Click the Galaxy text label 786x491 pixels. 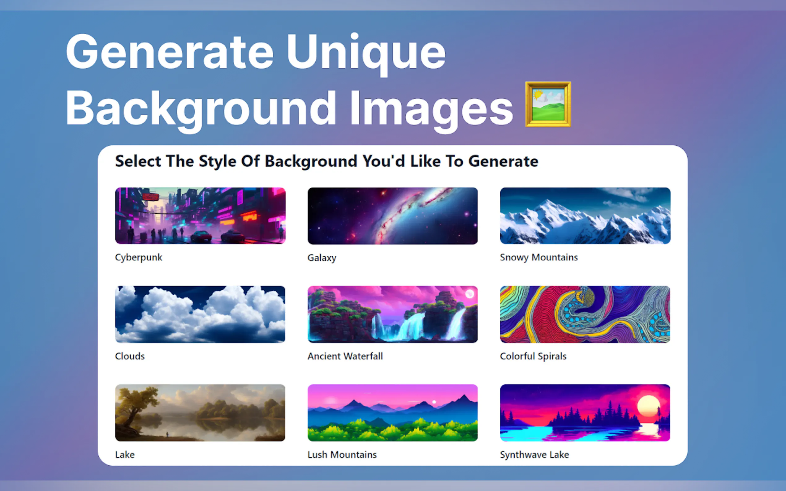click(x=322, y=258)
